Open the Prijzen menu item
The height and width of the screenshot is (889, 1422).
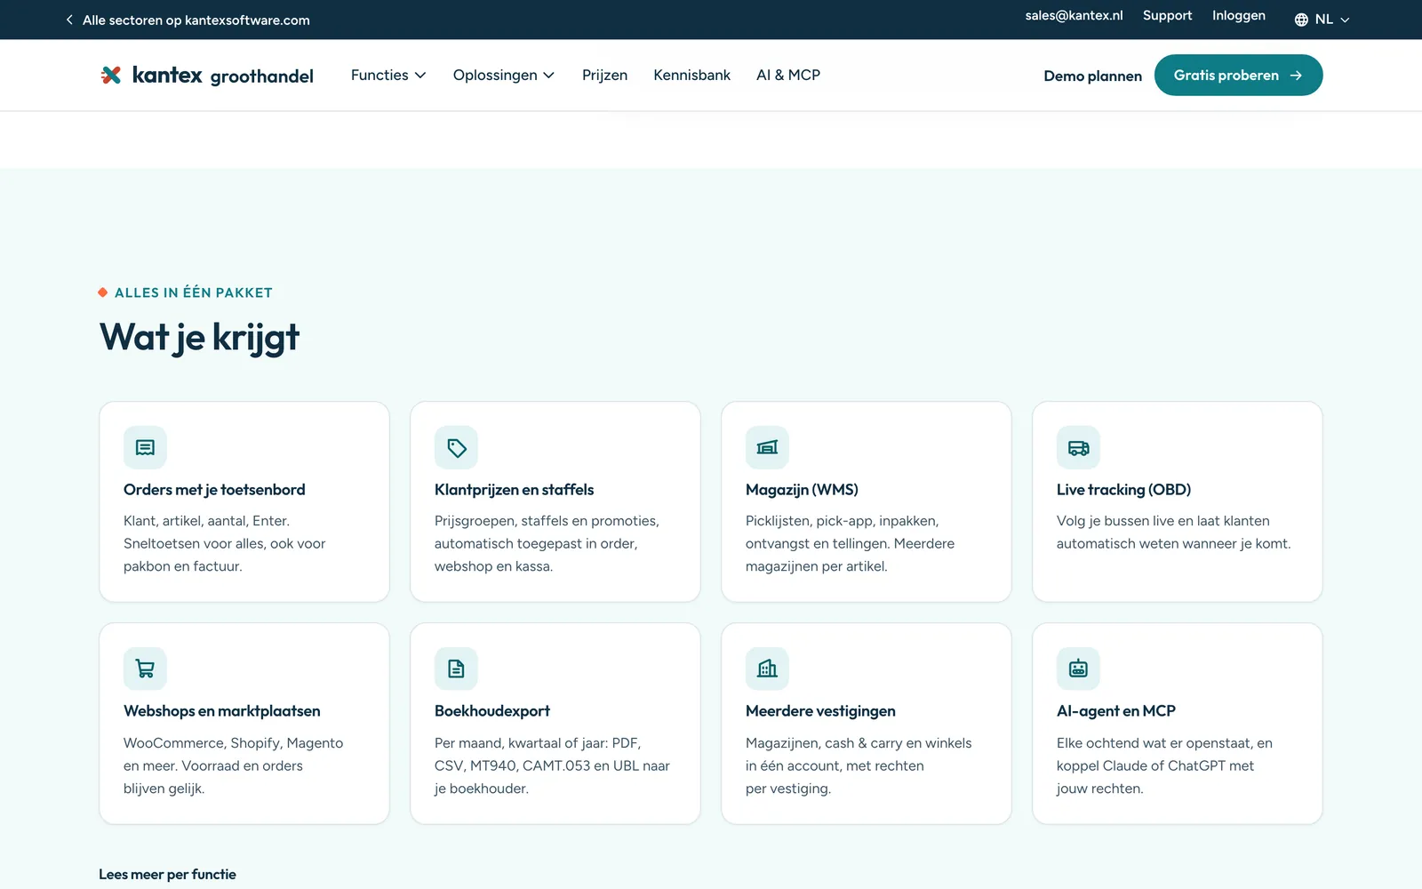604,75
